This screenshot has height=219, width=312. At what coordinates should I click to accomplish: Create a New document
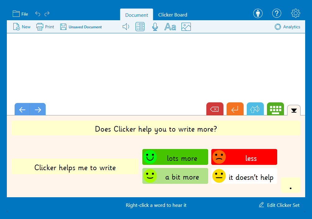22,27
